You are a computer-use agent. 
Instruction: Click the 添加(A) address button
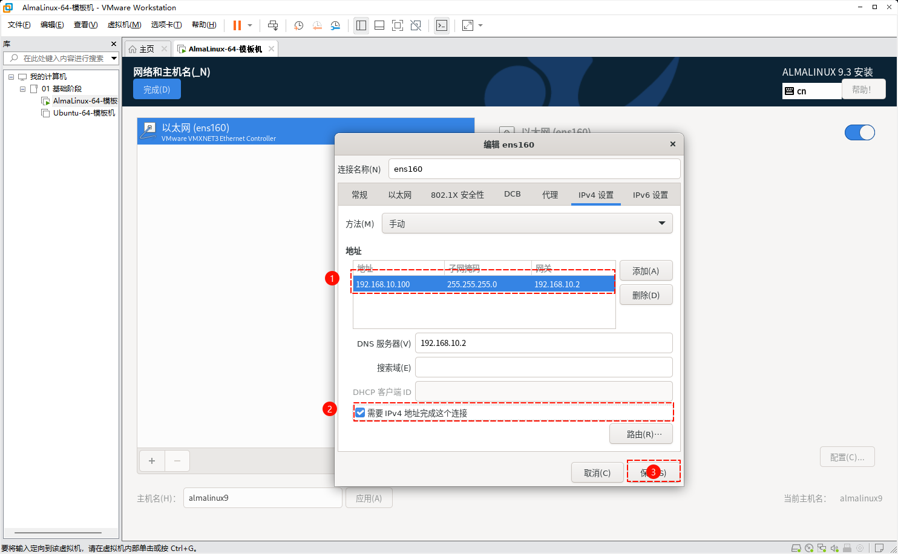tap(645, 271)
